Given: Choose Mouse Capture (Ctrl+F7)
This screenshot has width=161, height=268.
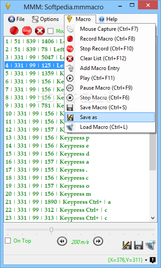Looking at the screenshot, I should 110,29.
